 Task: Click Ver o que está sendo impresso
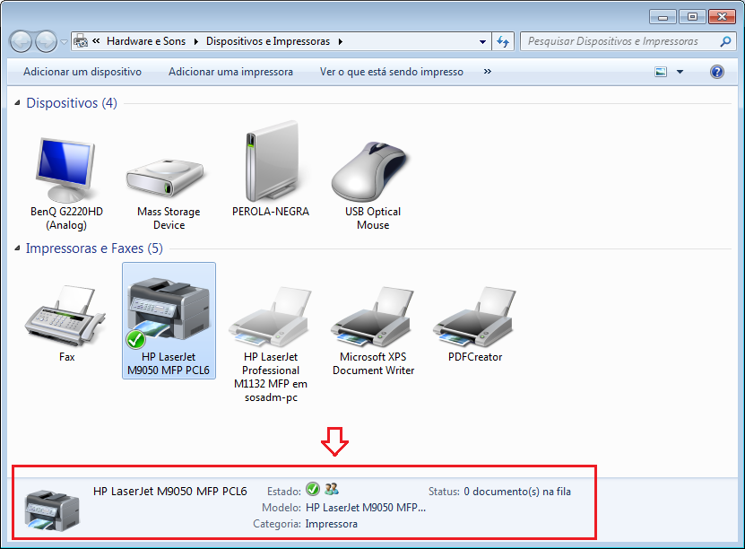[392, 72]
